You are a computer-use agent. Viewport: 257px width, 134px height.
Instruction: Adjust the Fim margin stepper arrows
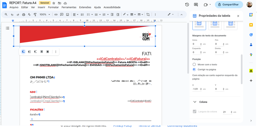(x=223, y=44)
